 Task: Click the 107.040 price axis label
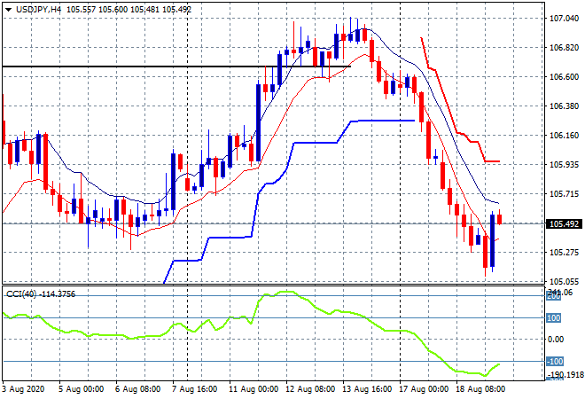click(x=564, y=19)
